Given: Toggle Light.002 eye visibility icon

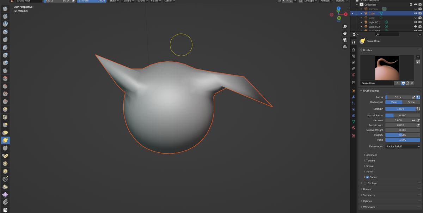Looking at the screenshot, I should [x=415, y=26].
